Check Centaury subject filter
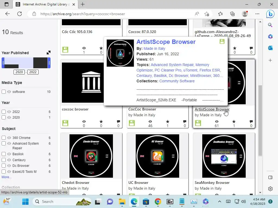 [4, 160]
